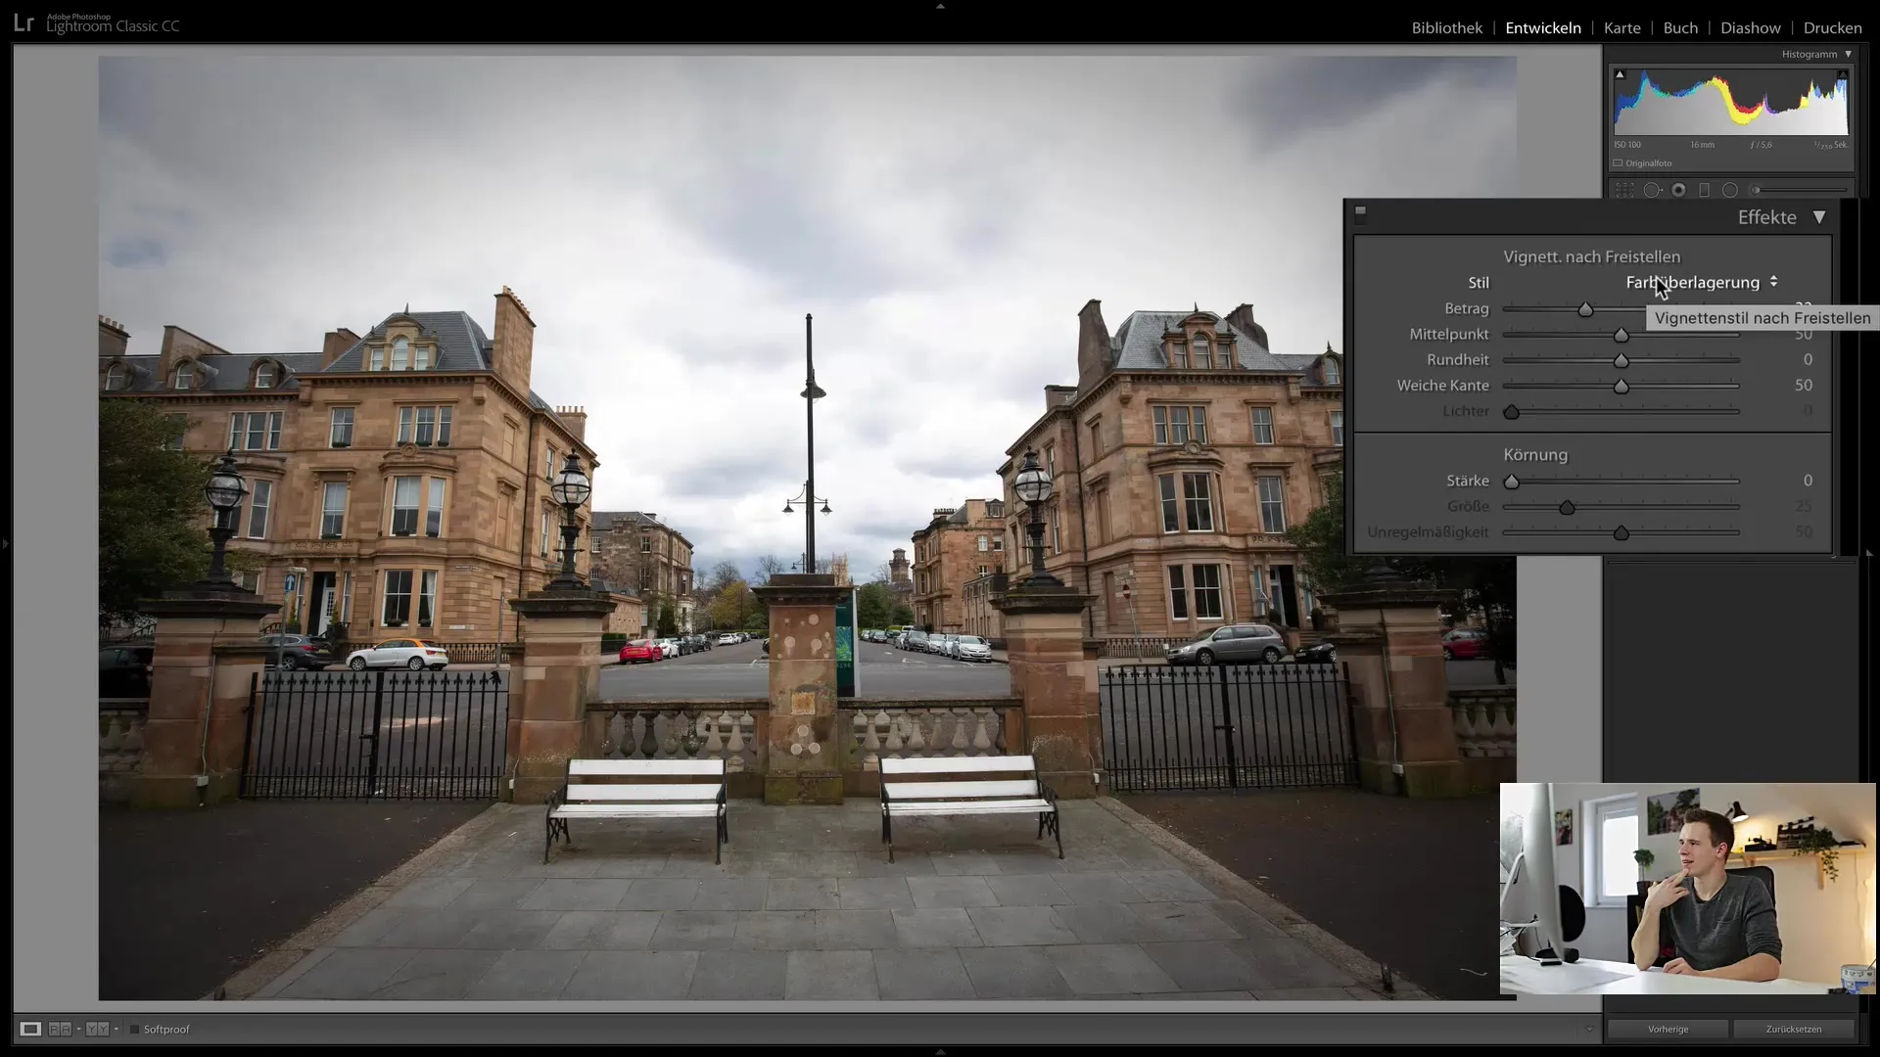Click the Körnung section heading
The image size is (1880, 1057).
(x=1534, y=455)
